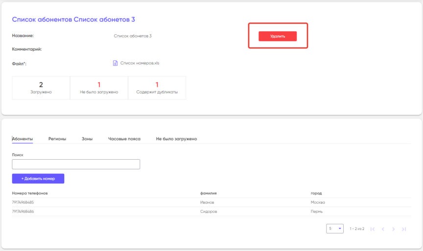
Task: Click the + Добавить номер button
Action: (38, 179)
